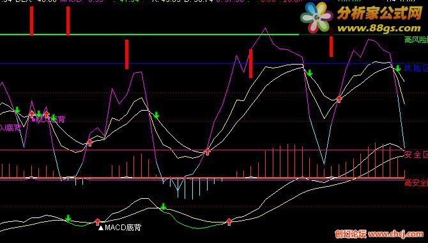Click the 分析家公式网 title text
Image resolution: width=428 pixels, height=243 pixels.
379,13
